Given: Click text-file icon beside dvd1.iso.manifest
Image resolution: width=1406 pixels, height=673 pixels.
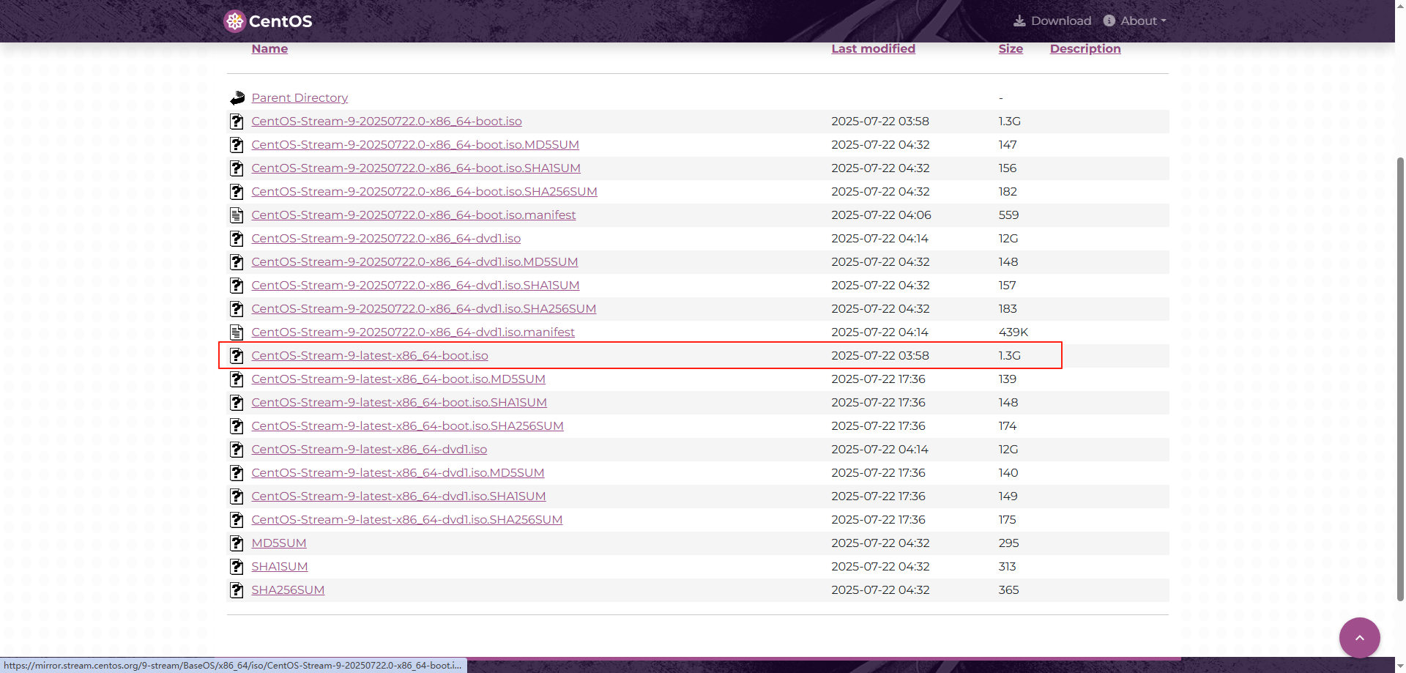Looking at the screenshot, I should (x=237, y=332).
